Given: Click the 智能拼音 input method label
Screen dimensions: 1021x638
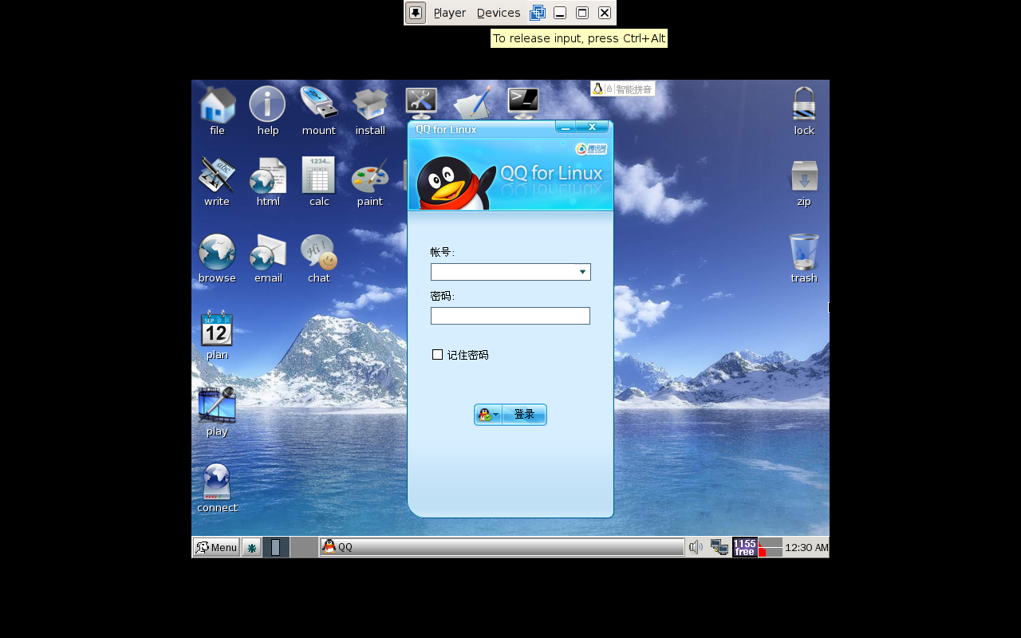Looking at the screenshot, I should 634,89.
